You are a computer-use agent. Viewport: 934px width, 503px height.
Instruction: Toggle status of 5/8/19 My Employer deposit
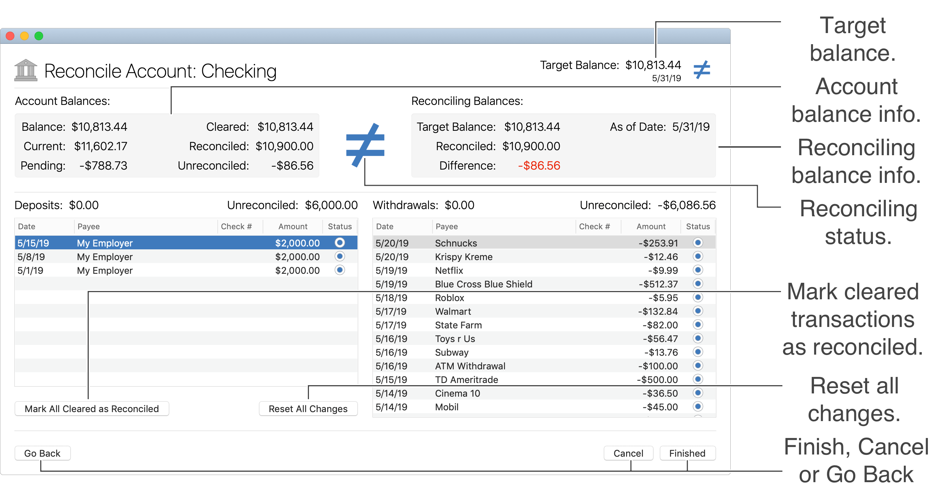[x=339, y=257]
